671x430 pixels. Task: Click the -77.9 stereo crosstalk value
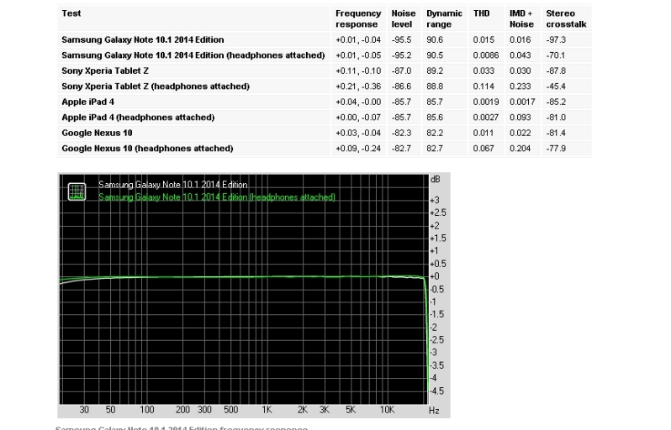click(556, 149)
